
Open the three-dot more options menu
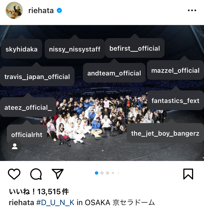(x=192, y=10)
